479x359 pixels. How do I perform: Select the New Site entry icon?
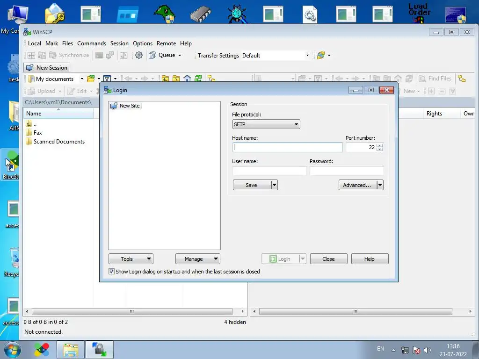point(114,106)
